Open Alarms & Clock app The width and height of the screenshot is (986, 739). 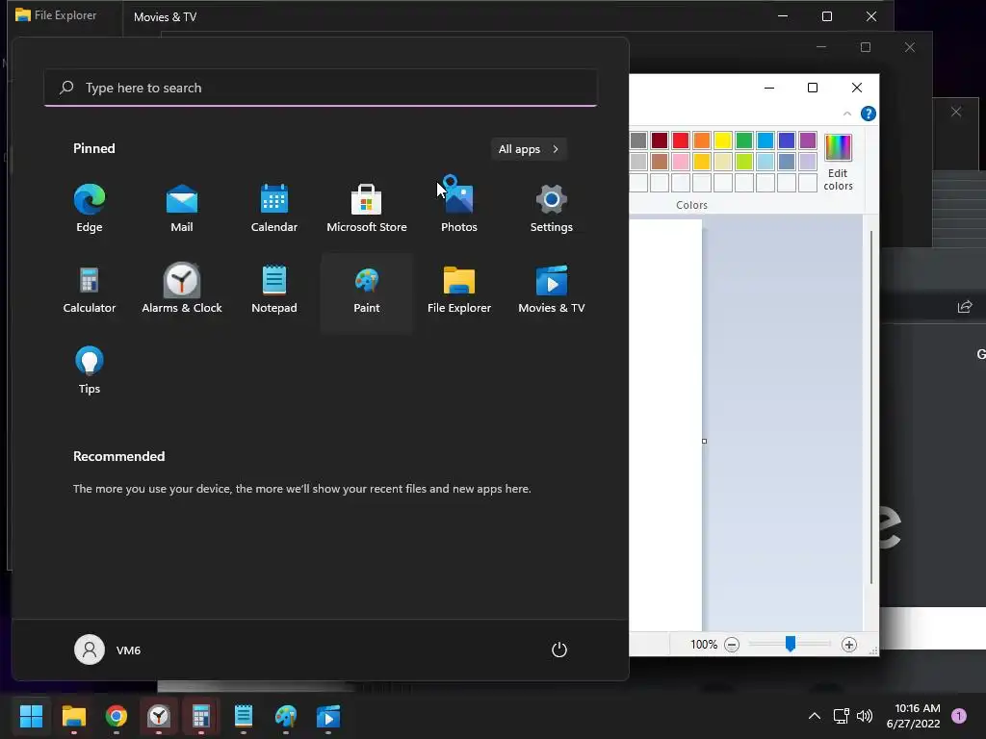(x=182, y=291)
